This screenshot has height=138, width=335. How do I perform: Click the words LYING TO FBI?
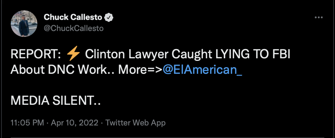coord(253,55)
